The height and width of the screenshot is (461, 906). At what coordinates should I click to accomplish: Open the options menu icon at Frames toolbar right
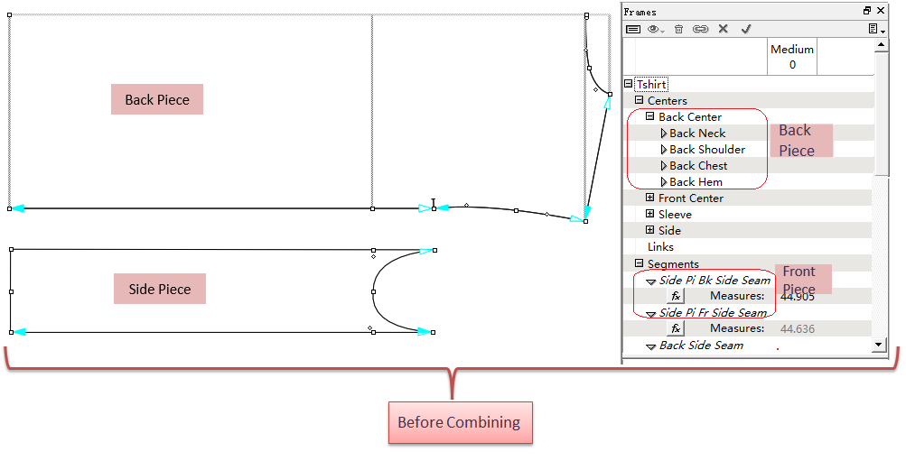[874, 29]
